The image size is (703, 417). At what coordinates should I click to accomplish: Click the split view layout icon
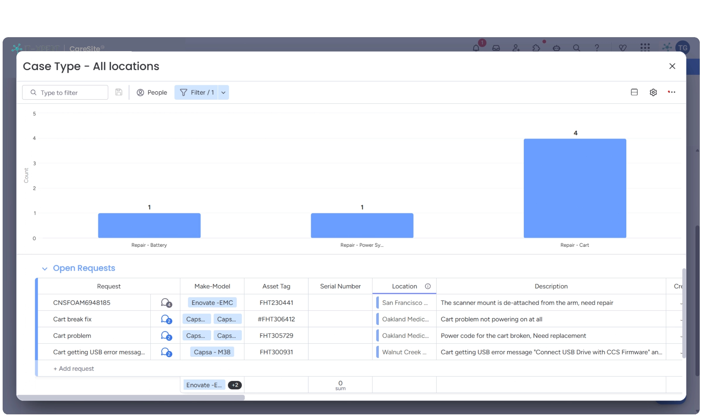(634, 92)
